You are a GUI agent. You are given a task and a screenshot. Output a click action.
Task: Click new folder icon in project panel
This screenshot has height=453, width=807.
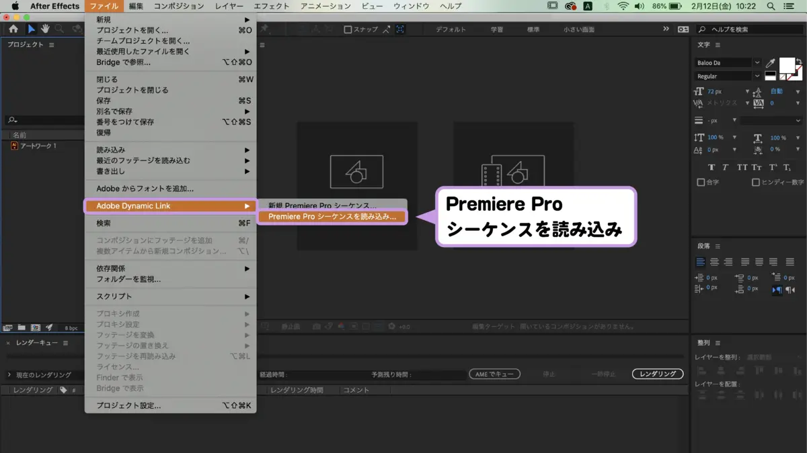[x=22, y=327]
